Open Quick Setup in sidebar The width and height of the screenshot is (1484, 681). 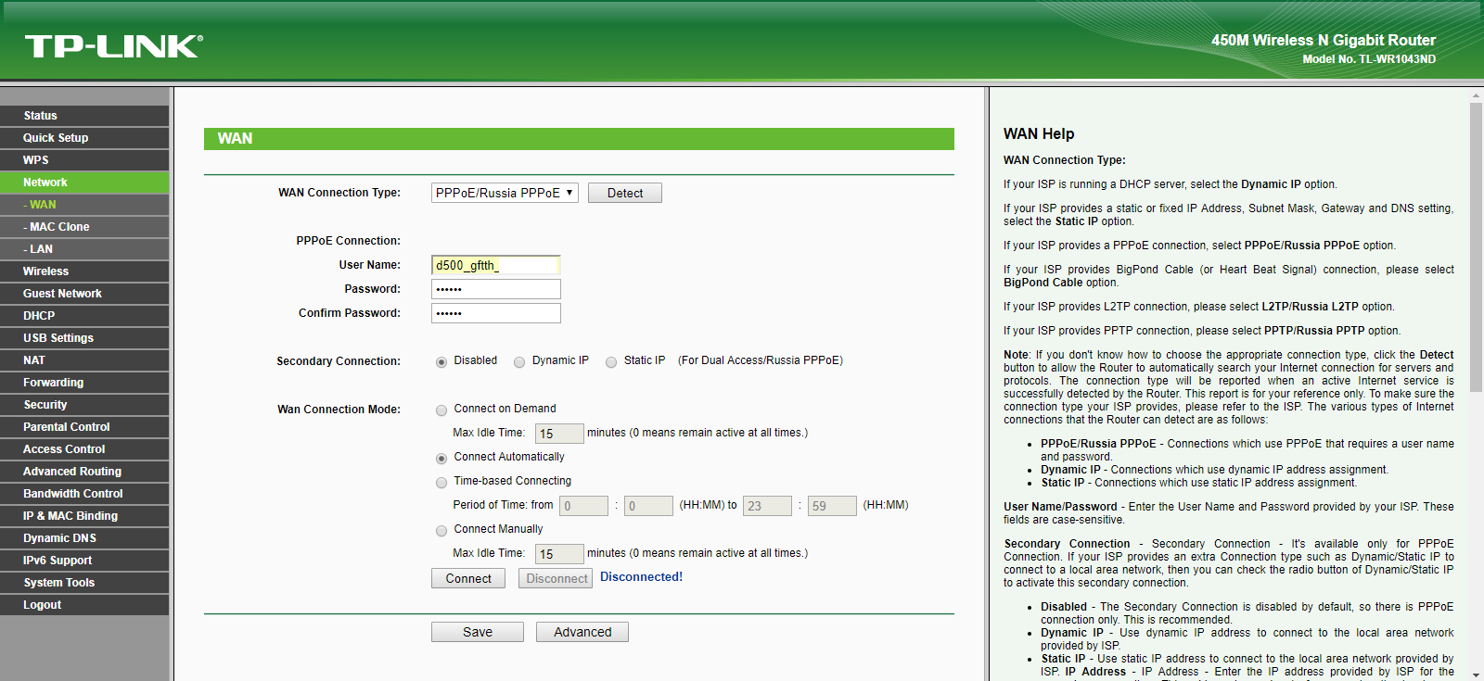[84, 138]
